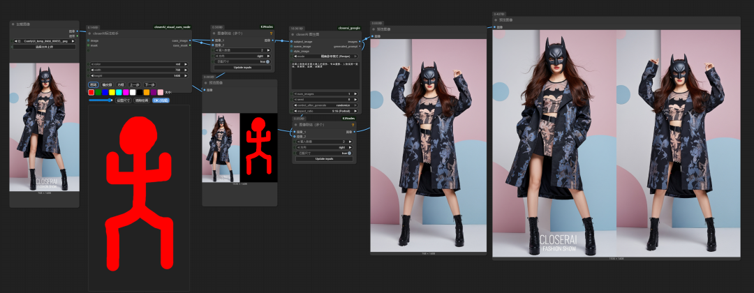Decrease the width value of 768

click(x=92, y=70)
